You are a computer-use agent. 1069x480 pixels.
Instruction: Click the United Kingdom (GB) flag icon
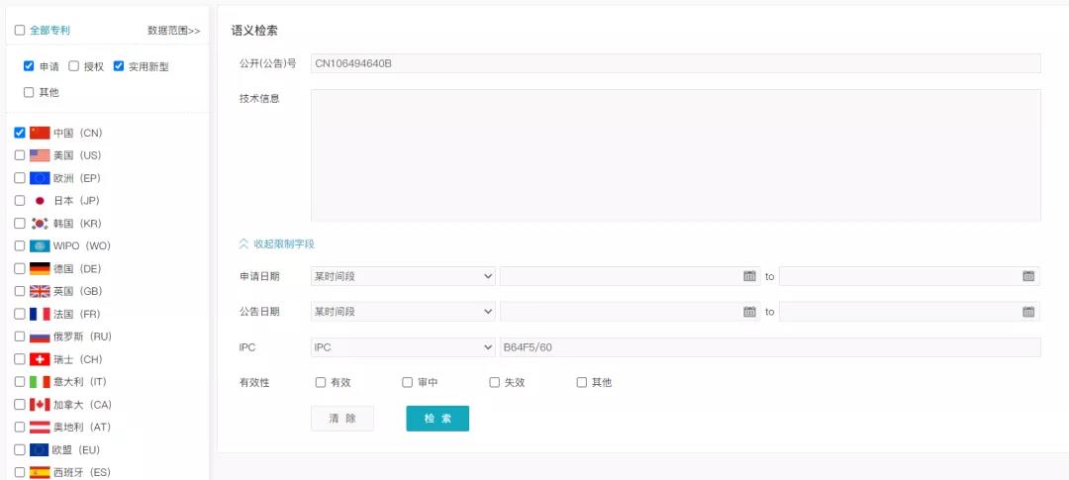(40, 291)
